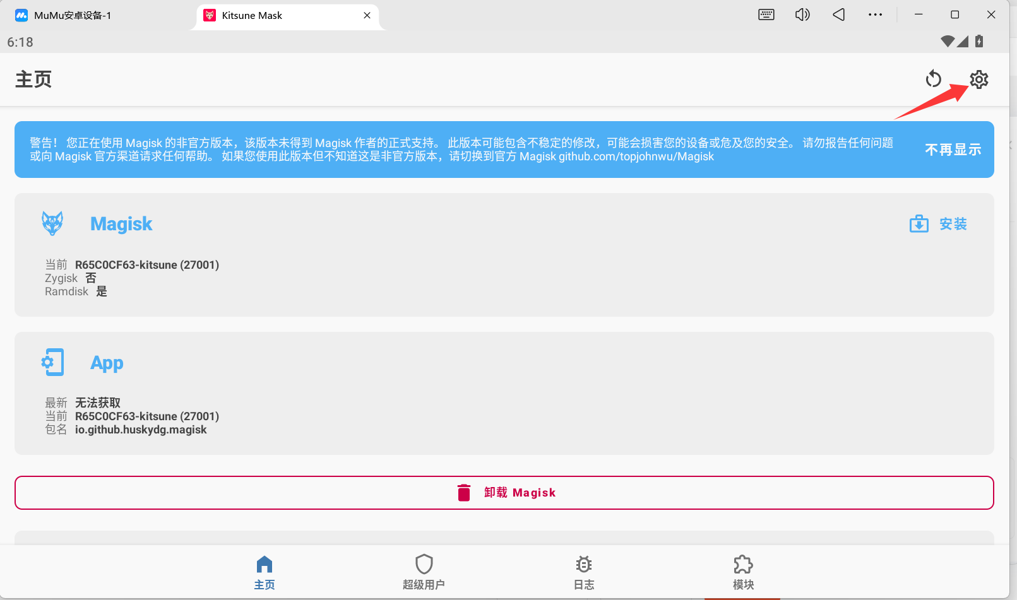This screenshot has width=1017, height=600.
Task: Click the App phone-gear icon
Action: click(52, 362)
